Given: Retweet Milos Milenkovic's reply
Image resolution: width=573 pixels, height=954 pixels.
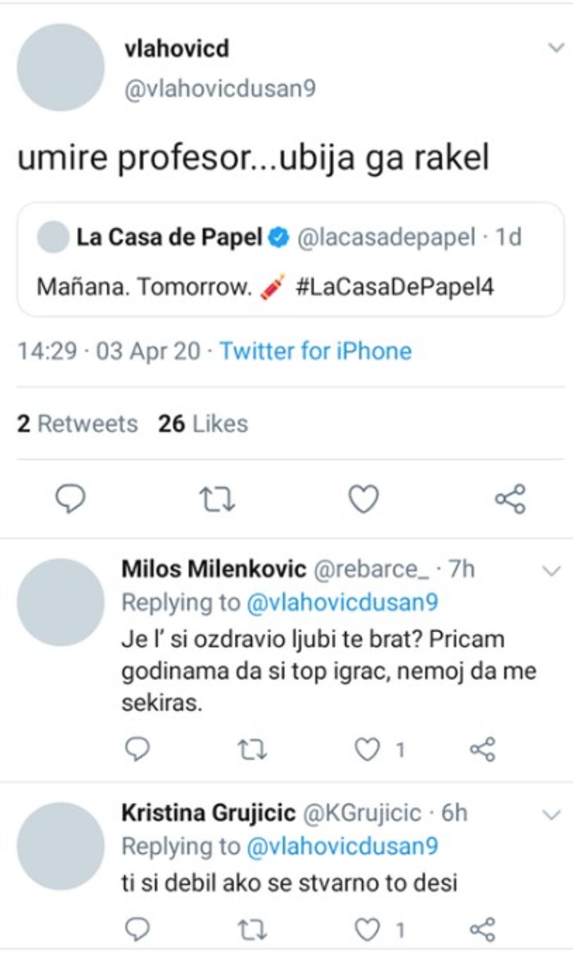Looking at the screenshot, I should [x=252, y=749].
